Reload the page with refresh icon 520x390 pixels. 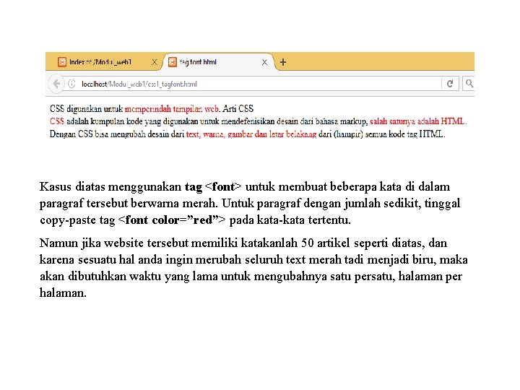[450, 84]
